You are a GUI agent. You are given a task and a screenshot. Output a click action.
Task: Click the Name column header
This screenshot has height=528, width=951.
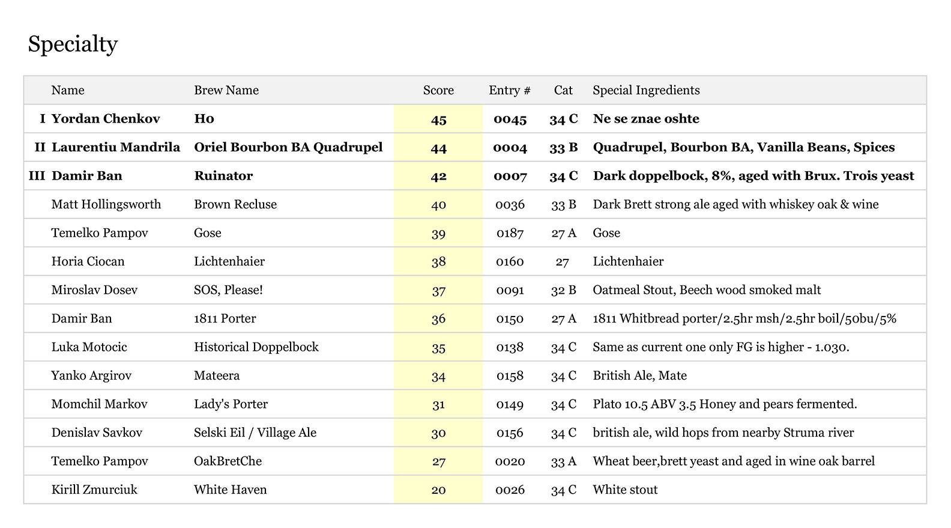[x=68, y=90]
